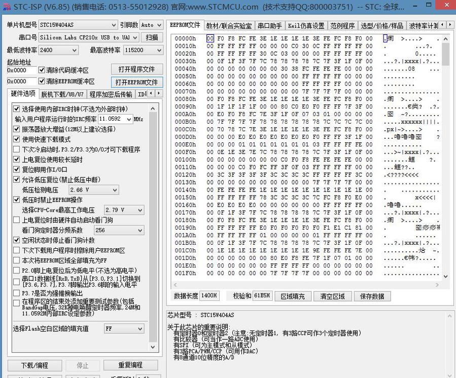Open the 串口号 dropdown for Silicon Labs CP210x
The width and height of the screenshot is (456, 378).
(x=136, y=37)
